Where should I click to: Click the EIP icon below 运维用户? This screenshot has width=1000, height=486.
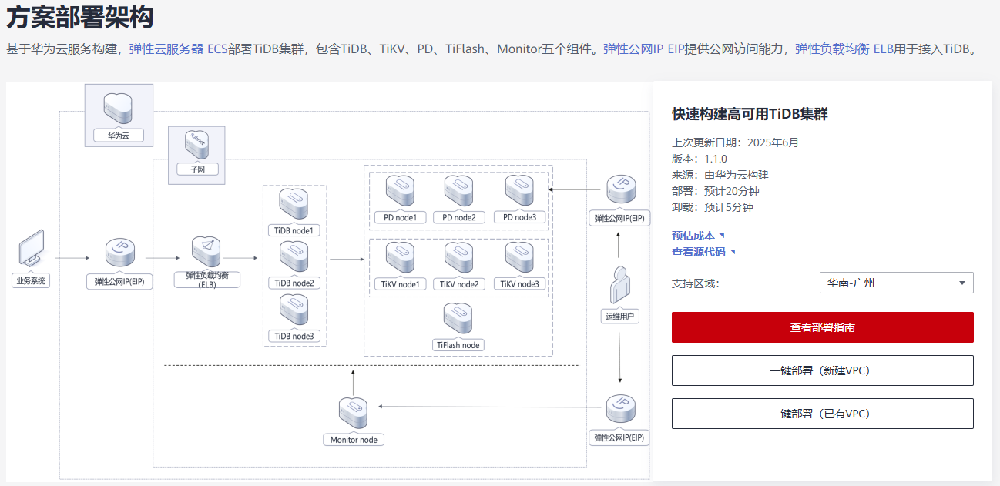click(620, 410)
